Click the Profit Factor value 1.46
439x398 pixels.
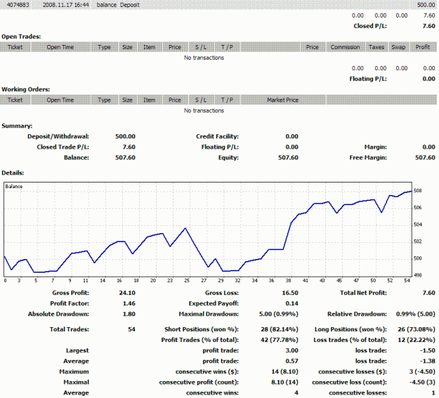(x=129, y=304)
